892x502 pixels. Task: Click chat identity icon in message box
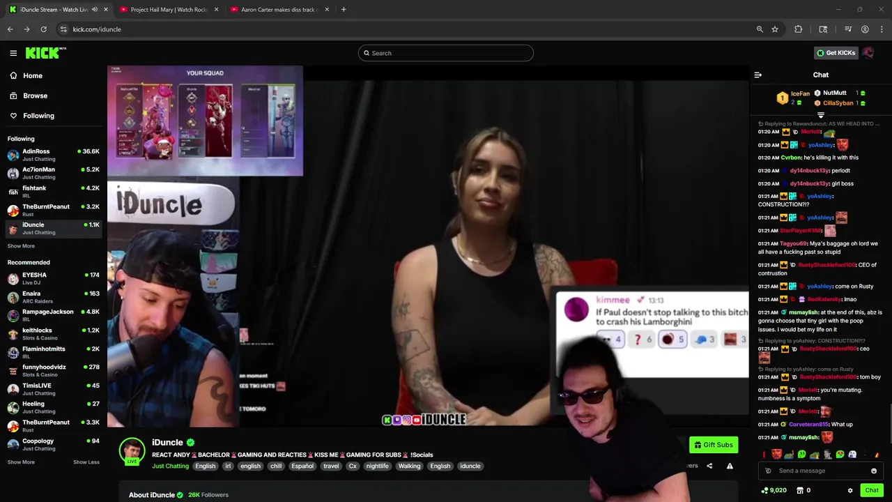tap(768, 471)
